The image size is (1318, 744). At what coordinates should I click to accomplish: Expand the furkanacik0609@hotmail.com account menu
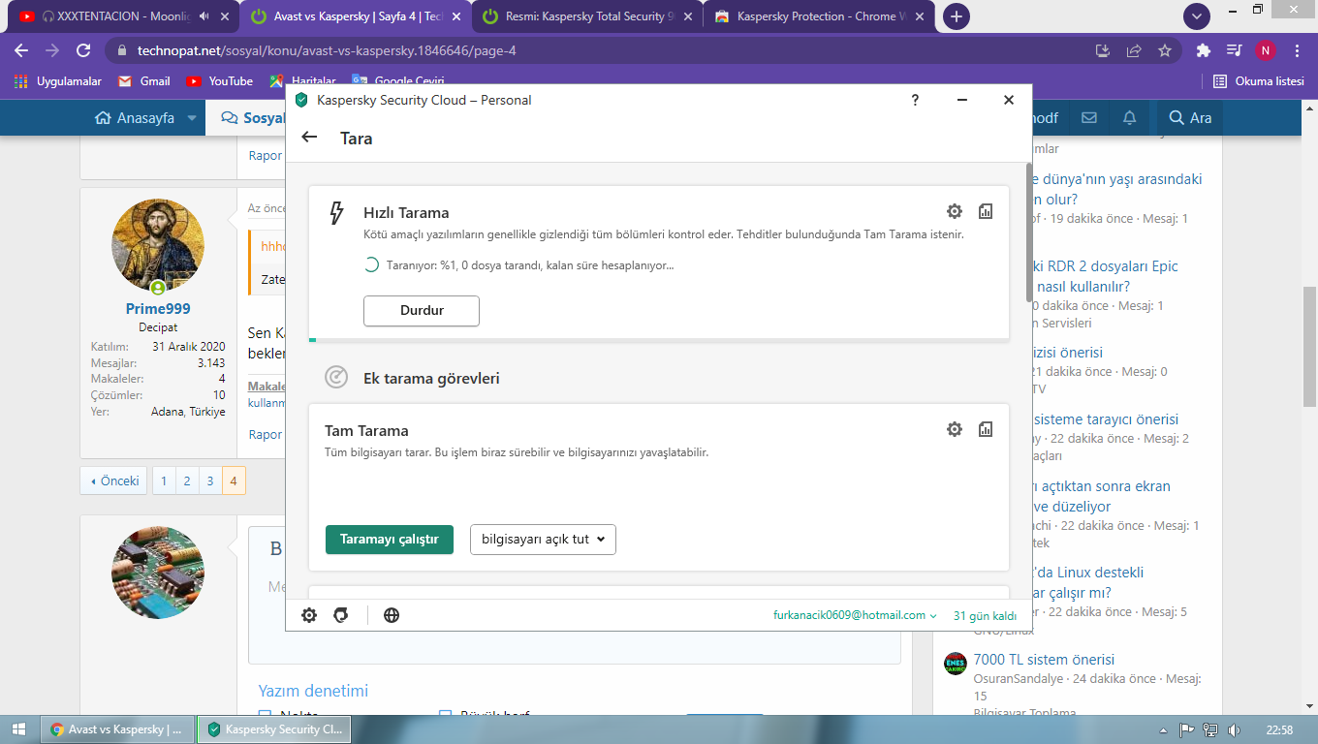tap(856, 615)
